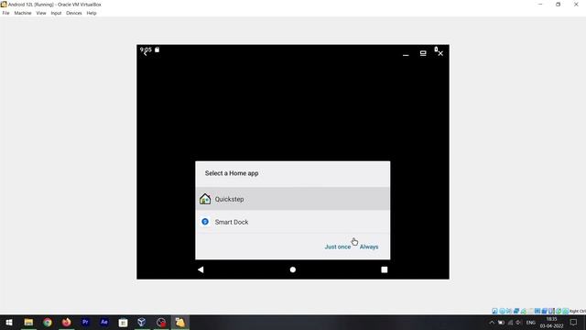This screenshot has width=586, height=330.
Task: Open File Explorer from the taskbar
Action: [28, 322]
